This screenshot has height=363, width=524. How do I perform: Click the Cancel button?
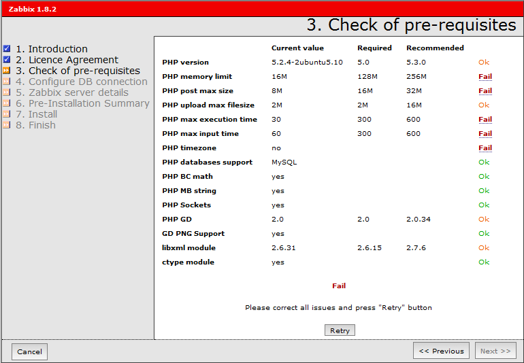tap(29, 351)
